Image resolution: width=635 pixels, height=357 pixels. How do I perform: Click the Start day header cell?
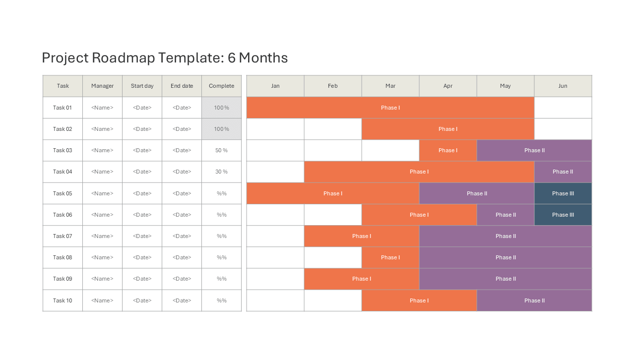[x=142, y=86]
